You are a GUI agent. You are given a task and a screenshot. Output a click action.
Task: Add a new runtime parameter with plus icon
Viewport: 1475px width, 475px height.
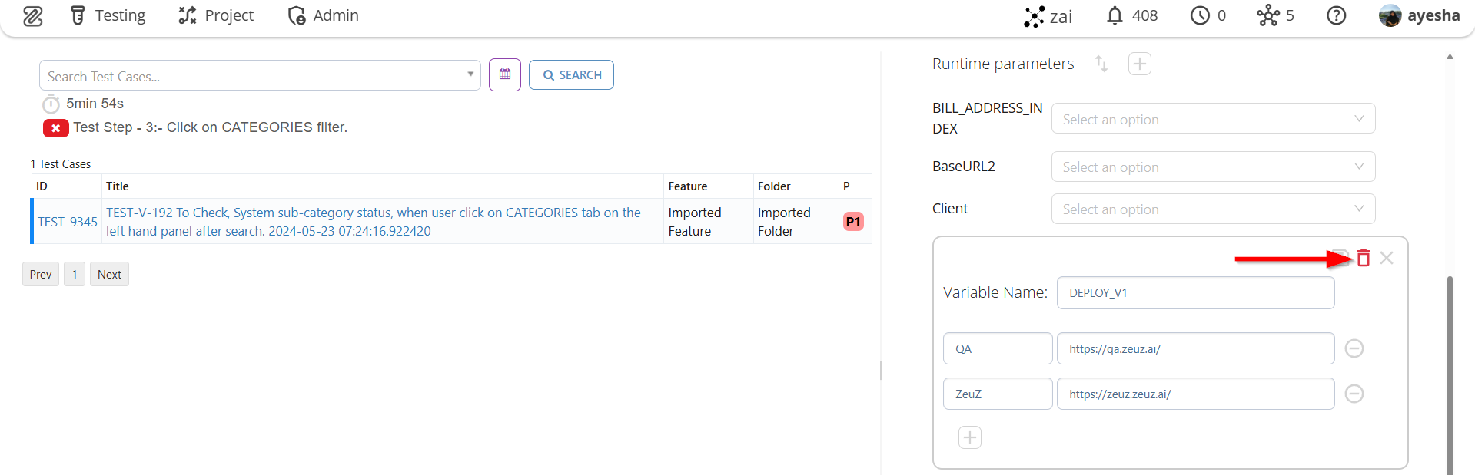[x=1139, y=64]
